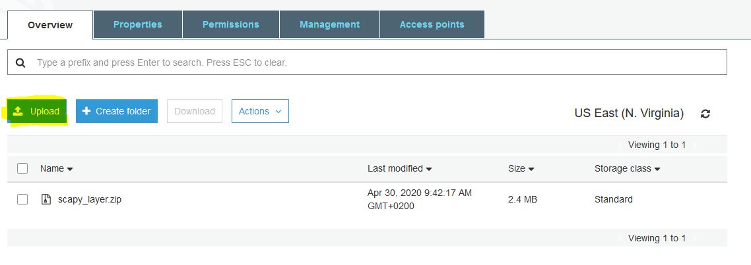Click the zip file icon for scapy_layer.zip
The image size is (751, 265).
46,199
